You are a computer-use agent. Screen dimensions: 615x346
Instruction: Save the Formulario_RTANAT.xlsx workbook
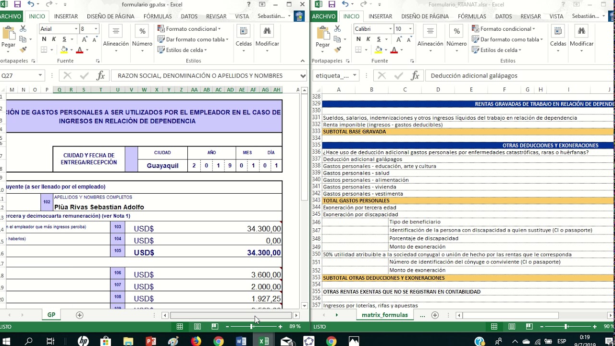pyautogui.click(x=332, y=4)
